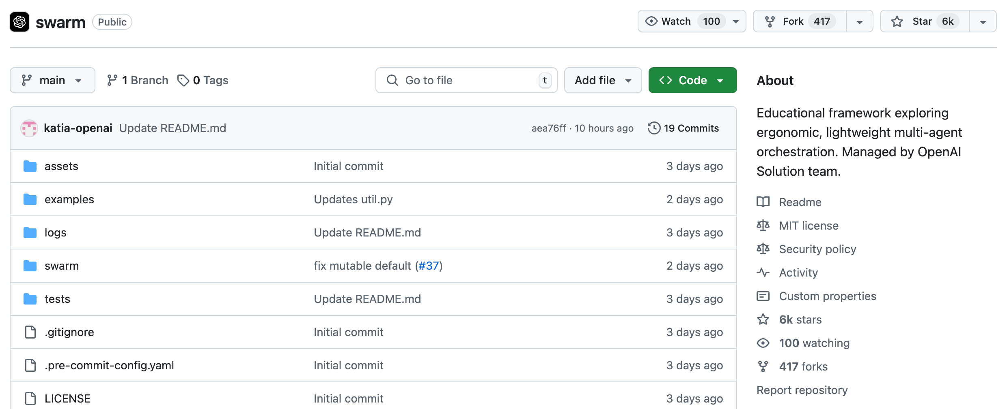Click katia-openai user avatar
This screenshot has height=409, width=1007.
click(x=29, y=128)
